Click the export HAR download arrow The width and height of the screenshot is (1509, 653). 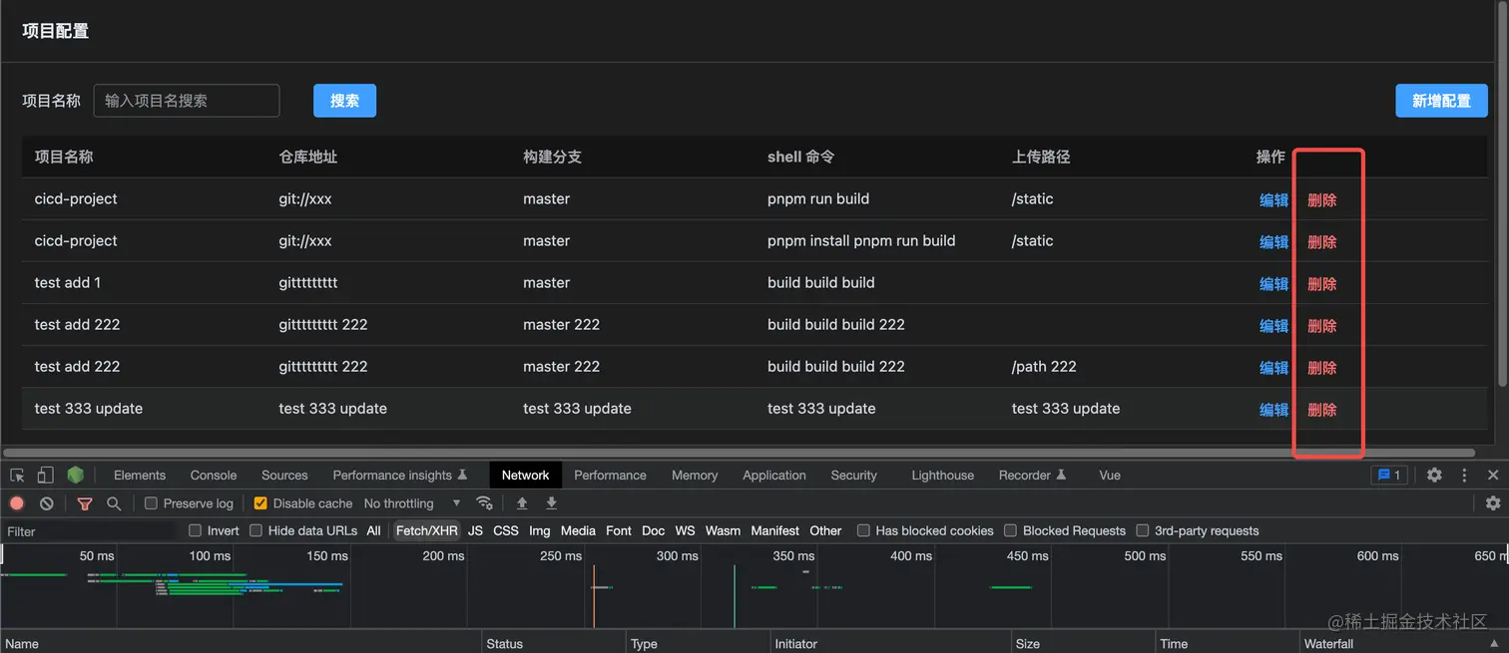point(551,503)
